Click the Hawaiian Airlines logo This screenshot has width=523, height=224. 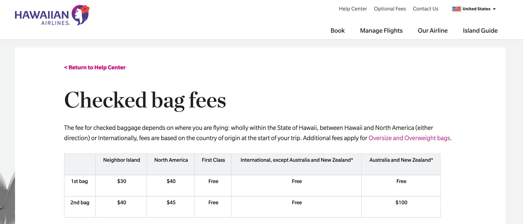(52, 16)
